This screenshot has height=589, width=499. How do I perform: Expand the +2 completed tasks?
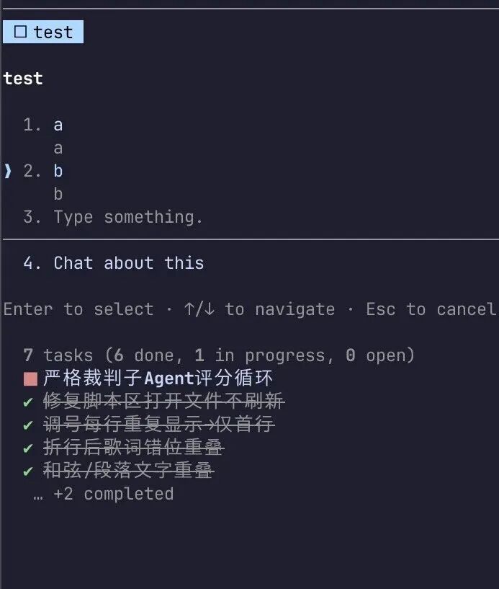tap(114, 494)
